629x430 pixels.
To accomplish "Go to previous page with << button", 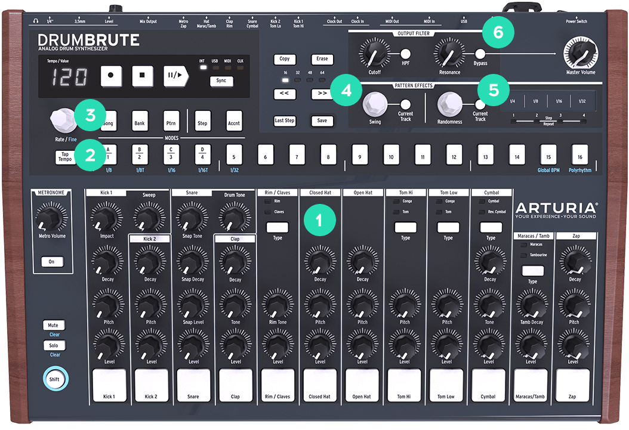I will pyautogui.click(x=285, y=94).
